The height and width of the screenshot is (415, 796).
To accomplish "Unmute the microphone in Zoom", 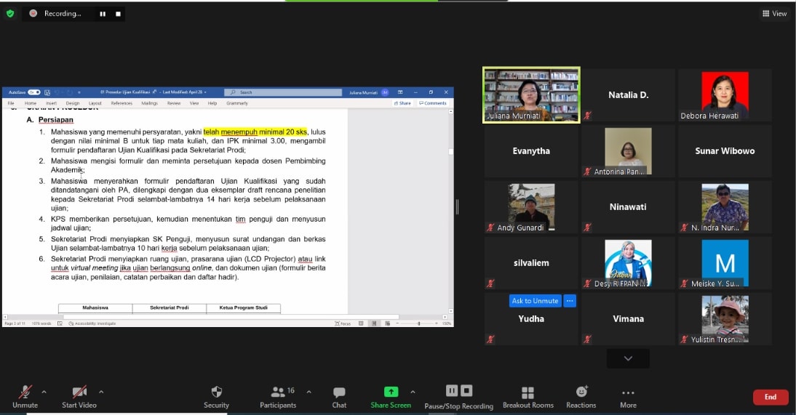I will pos(25,396).
